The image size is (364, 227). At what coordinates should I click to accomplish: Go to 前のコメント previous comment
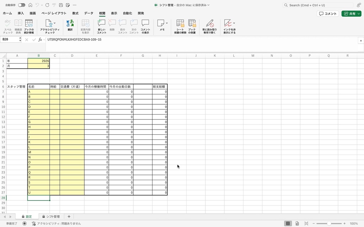(x=122, y=26)
